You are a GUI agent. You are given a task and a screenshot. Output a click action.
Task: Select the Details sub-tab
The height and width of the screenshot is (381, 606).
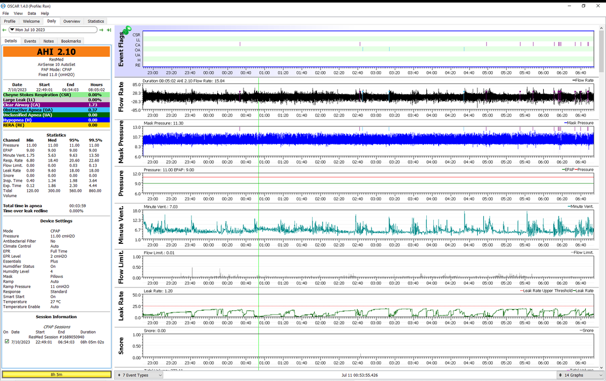11,40
